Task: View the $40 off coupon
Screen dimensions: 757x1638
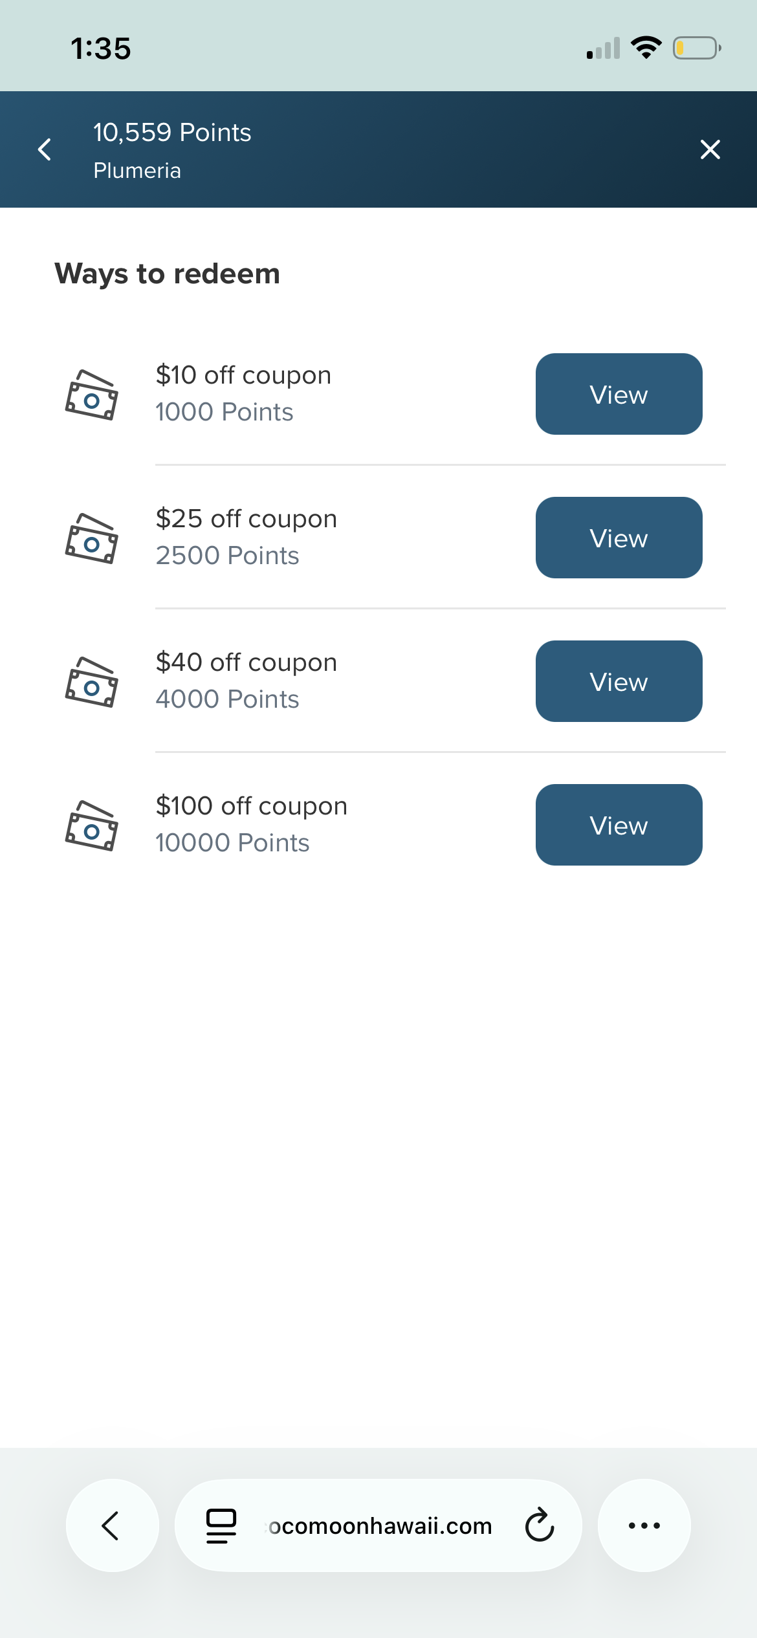Action: point(619,681)
